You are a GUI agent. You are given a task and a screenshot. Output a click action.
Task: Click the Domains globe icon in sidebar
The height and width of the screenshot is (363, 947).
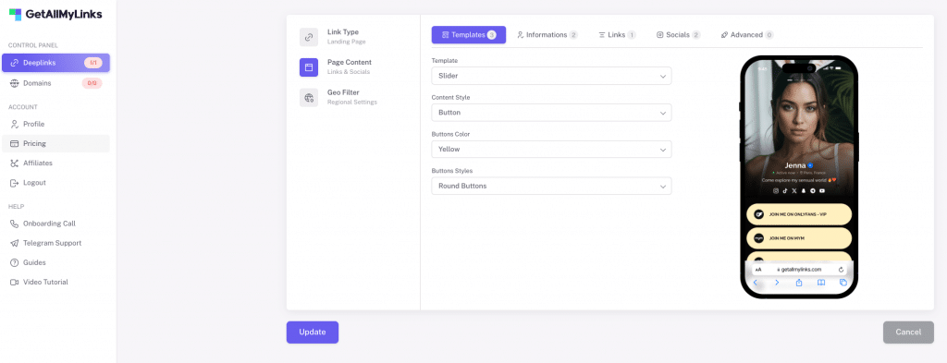click(x=15, y=83)
